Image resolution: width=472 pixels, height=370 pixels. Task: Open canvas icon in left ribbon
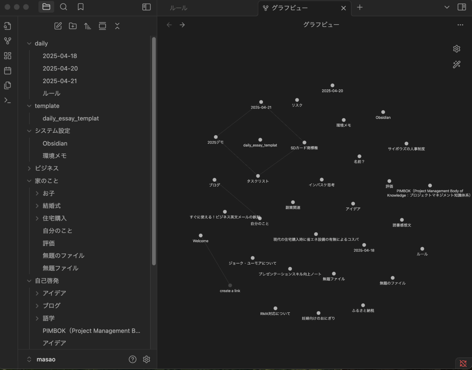(8, 56)
